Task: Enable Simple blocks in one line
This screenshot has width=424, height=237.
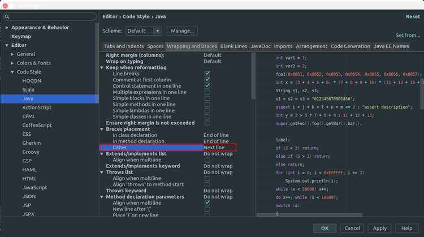Action: (x=207, y=98)
